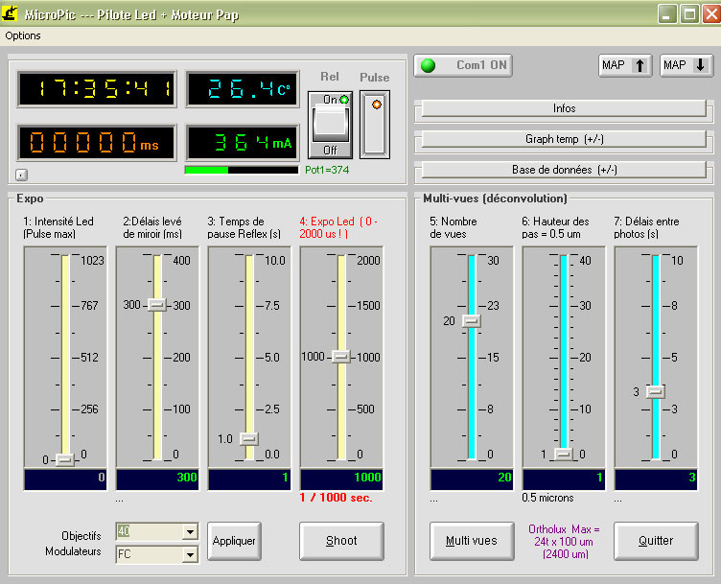Viewport: 721px width, 584px height.
Task: Click the Intensité Led slider thumb at 0
Action: tap(65, 459)
